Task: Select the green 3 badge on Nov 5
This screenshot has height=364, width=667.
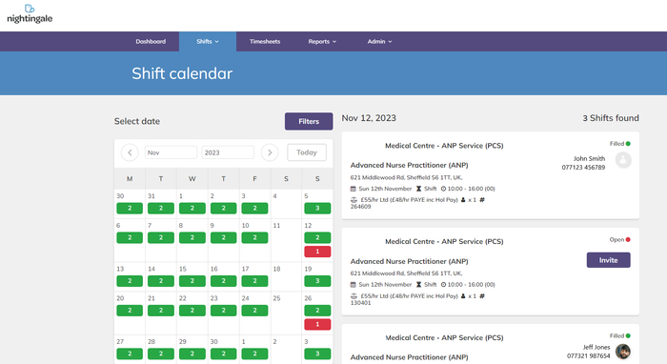Action: coord(317,208)
